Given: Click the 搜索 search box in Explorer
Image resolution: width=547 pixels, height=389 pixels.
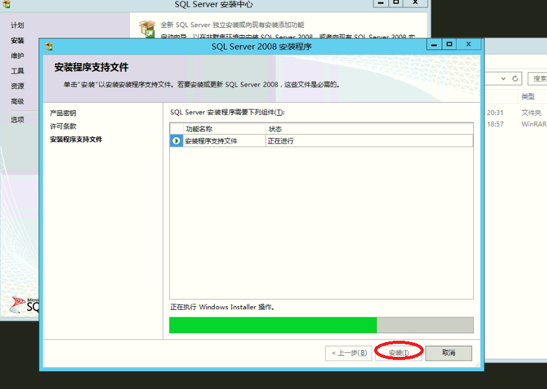Looking at the screenshot, I should [537, 79].
